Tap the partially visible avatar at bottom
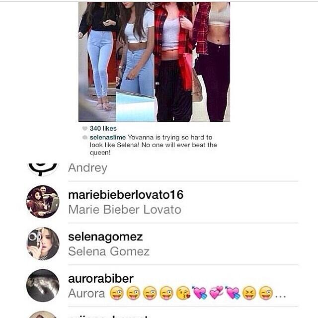 click(x=43, y=315)
